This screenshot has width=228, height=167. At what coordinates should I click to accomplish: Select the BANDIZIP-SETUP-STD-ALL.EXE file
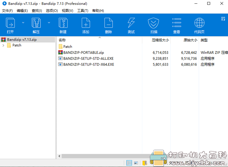(88, 59)
